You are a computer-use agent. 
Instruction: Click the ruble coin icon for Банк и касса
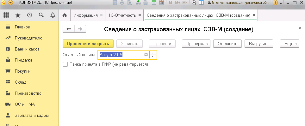click(x=8, y=49)
